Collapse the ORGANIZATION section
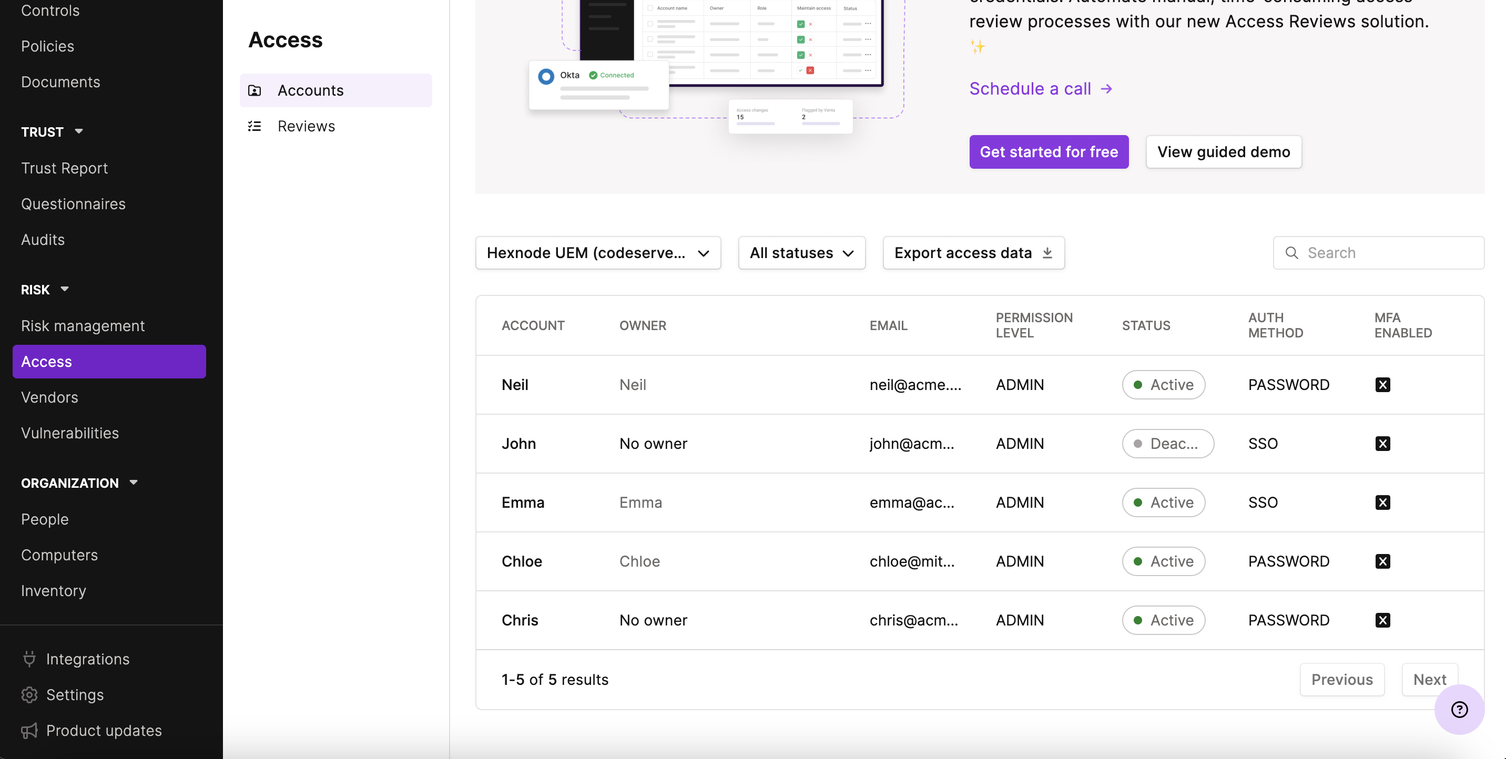This screenshot has height=759, width=1506. click(134, 483)
